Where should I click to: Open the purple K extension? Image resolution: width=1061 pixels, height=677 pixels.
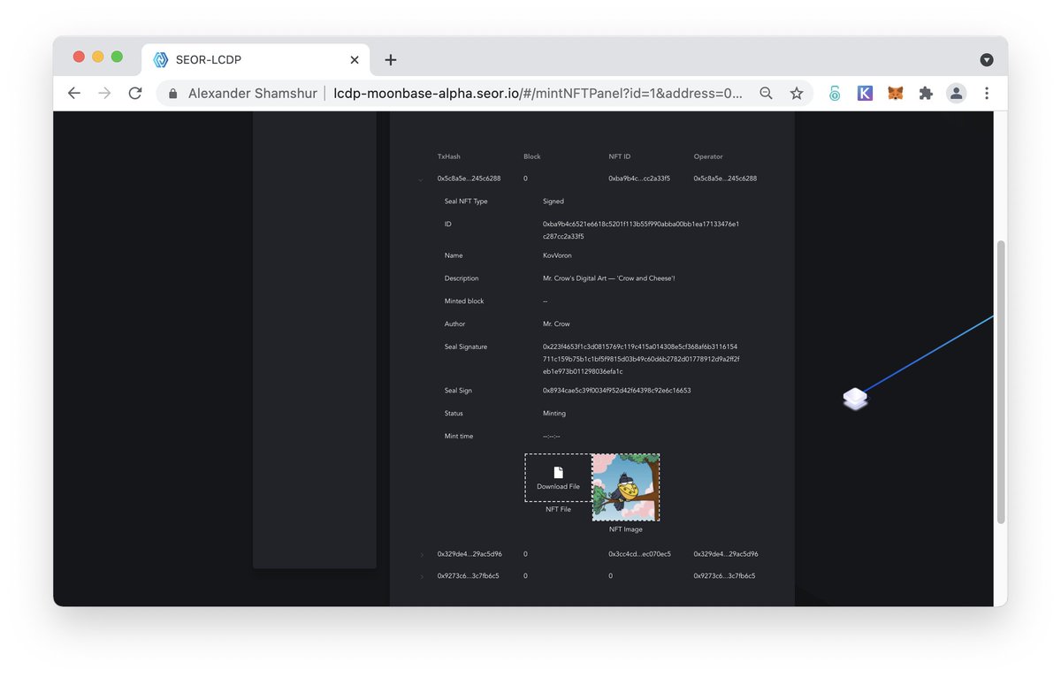pos(865,93)
